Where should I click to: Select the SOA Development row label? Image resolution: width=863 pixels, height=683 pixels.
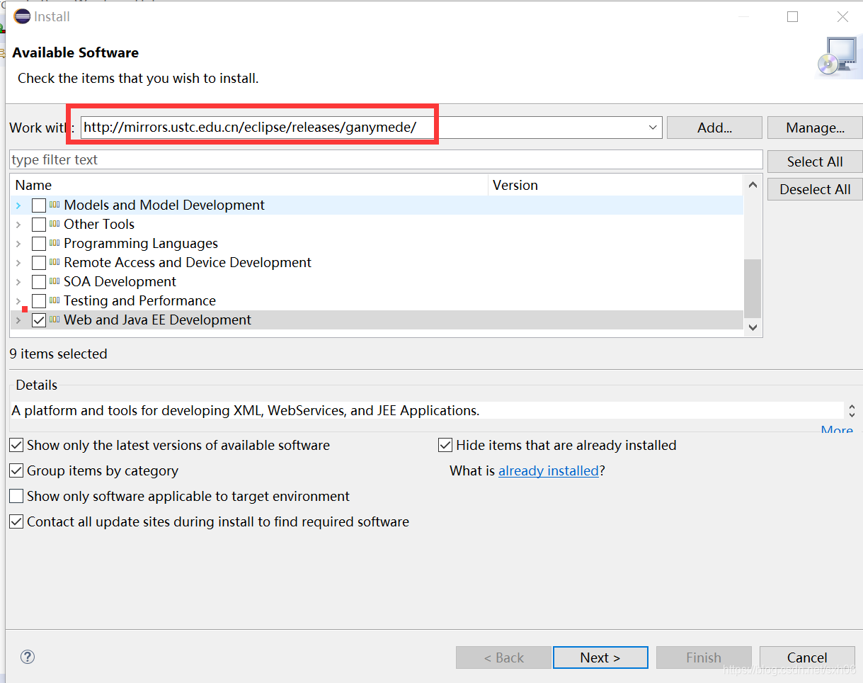click(120, 282)
